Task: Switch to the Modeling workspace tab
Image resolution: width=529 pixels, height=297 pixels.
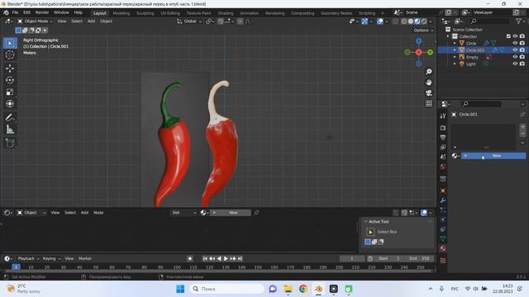Action: 122,13
